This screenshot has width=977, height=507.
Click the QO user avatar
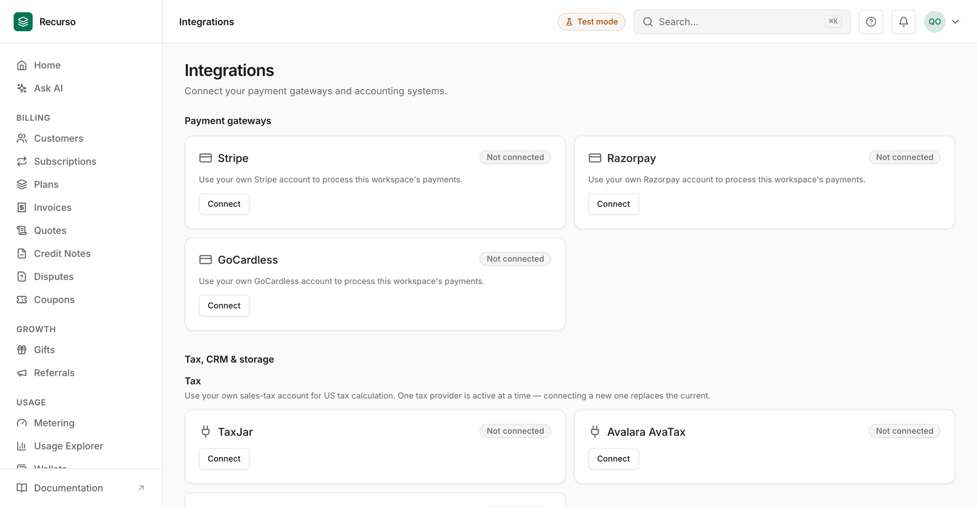[935, 21]
